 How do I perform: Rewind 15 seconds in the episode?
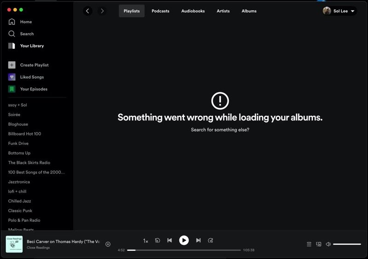157,240
